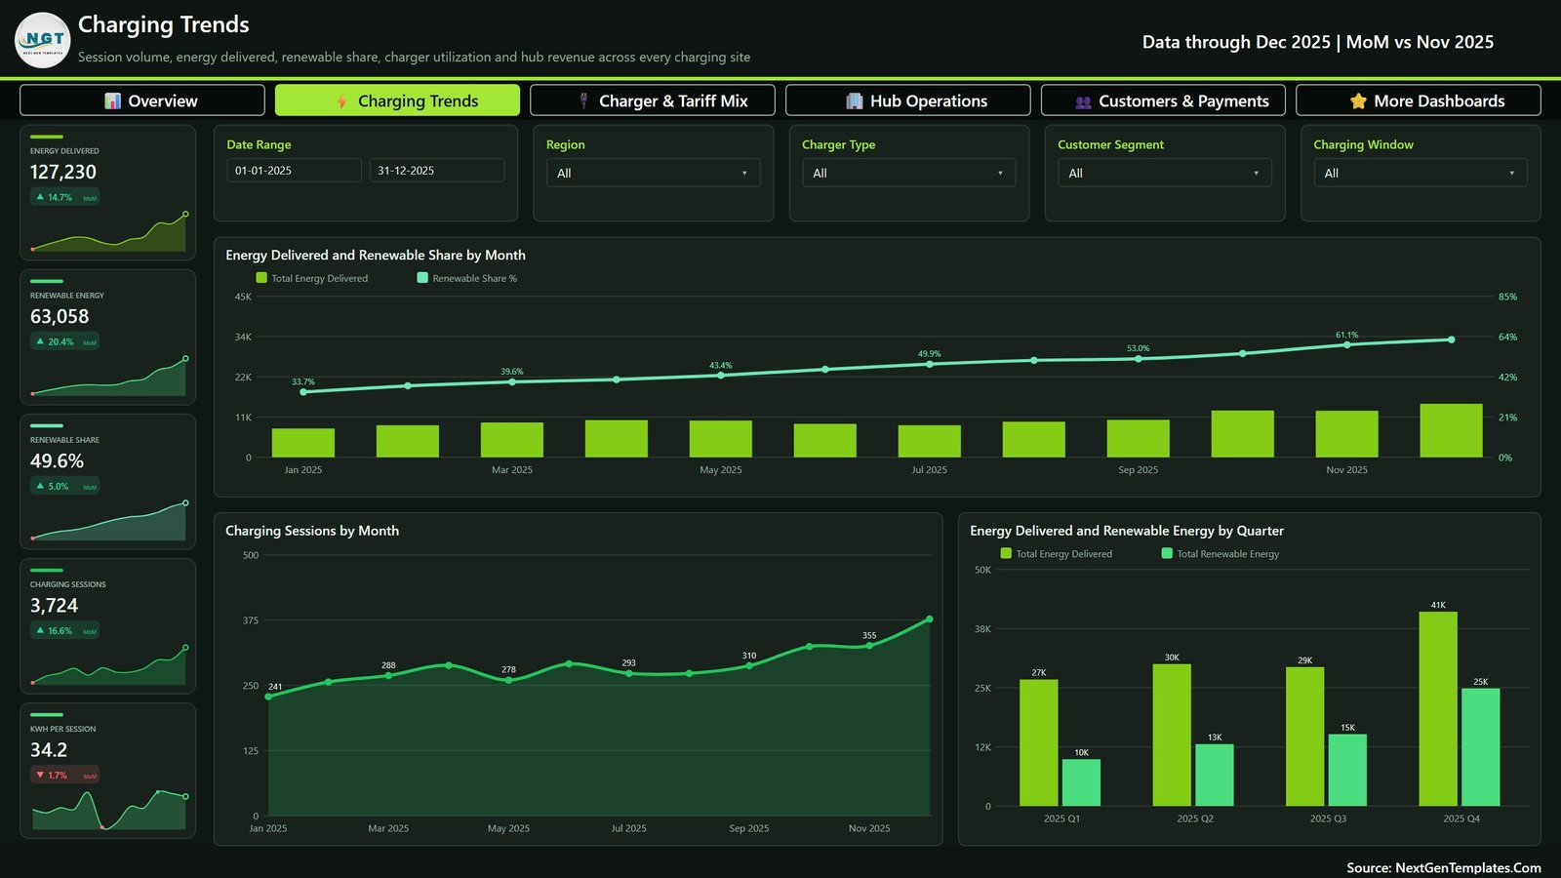Expand the Charger Type dropdown
The width and height of the screenshot is (1561, 878).
(908, 173)
